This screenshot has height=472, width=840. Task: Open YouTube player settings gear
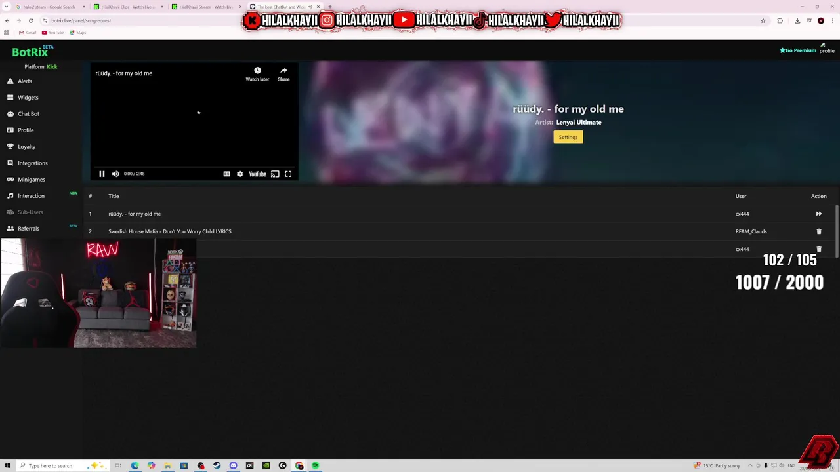pos(240,174)
